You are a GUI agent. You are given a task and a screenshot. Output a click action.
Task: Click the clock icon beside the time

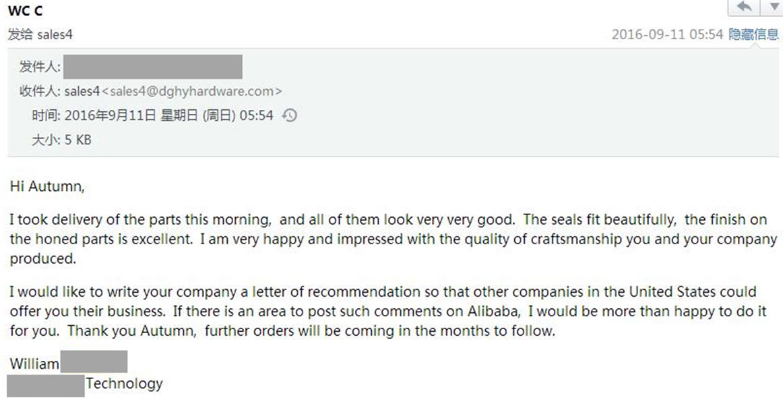pos(289,115)
